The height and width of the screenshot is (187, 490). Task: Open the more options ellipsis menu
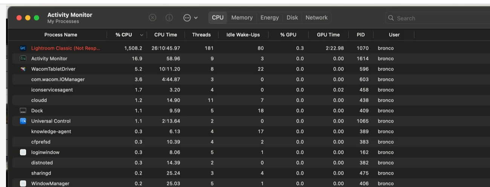point(190,18)
